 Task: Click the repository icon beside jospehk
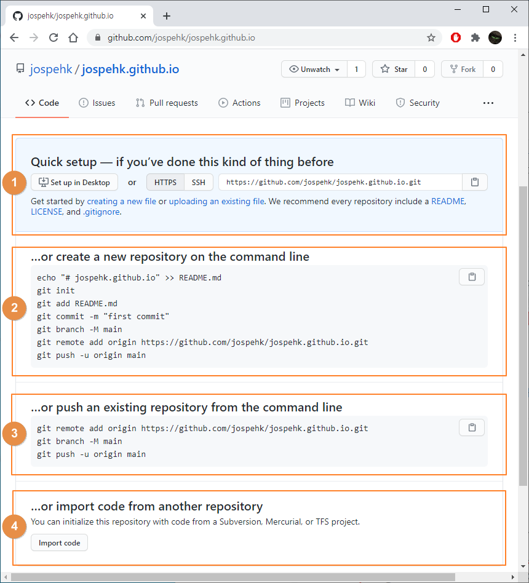20,68
